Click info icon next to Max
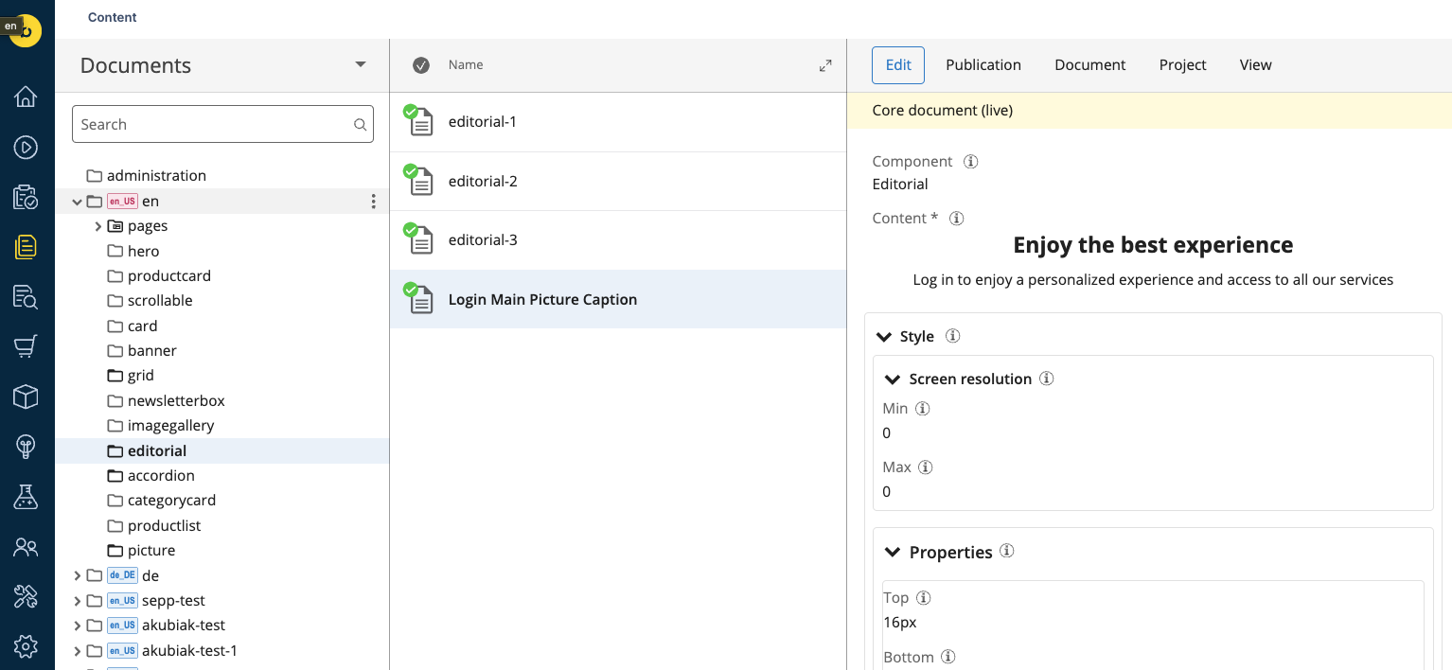This screenshot has width=1452, height=670. pyautogui.click(x=926, y=467)
